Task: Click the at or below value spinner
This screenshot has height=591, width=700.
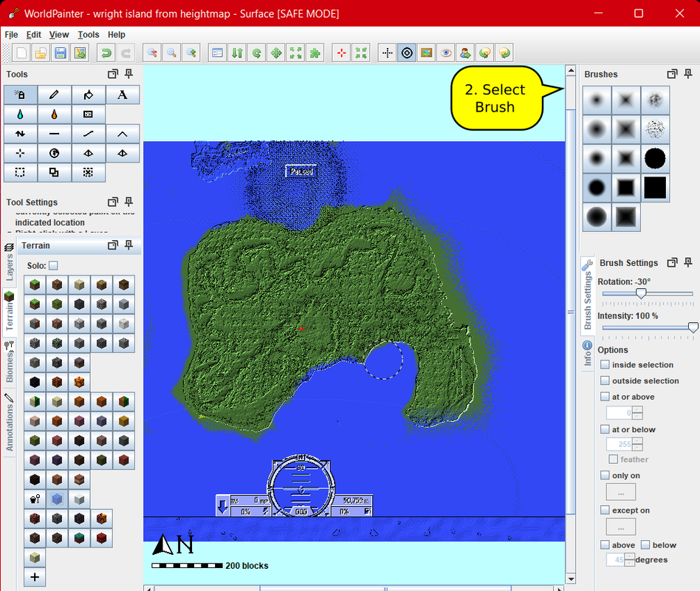Action: [624, 444]
